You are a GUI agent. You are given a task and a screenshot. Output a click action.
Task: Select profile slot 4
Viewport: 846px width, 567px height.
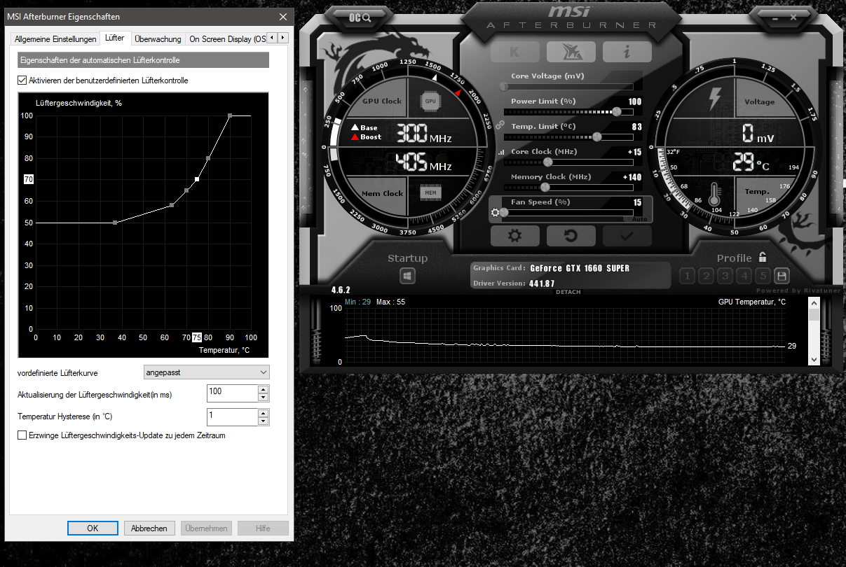pyautogui.click(x=744, y=276)
